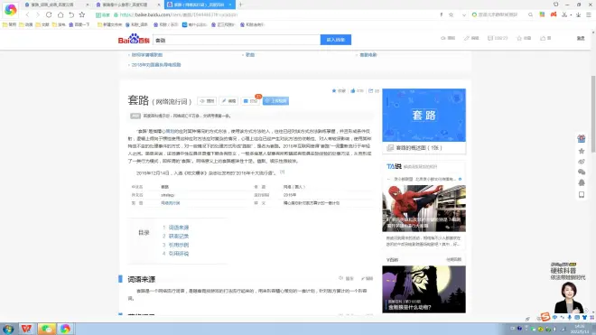Open the colorful grid extension icon in the toolbar

[542, 14]
